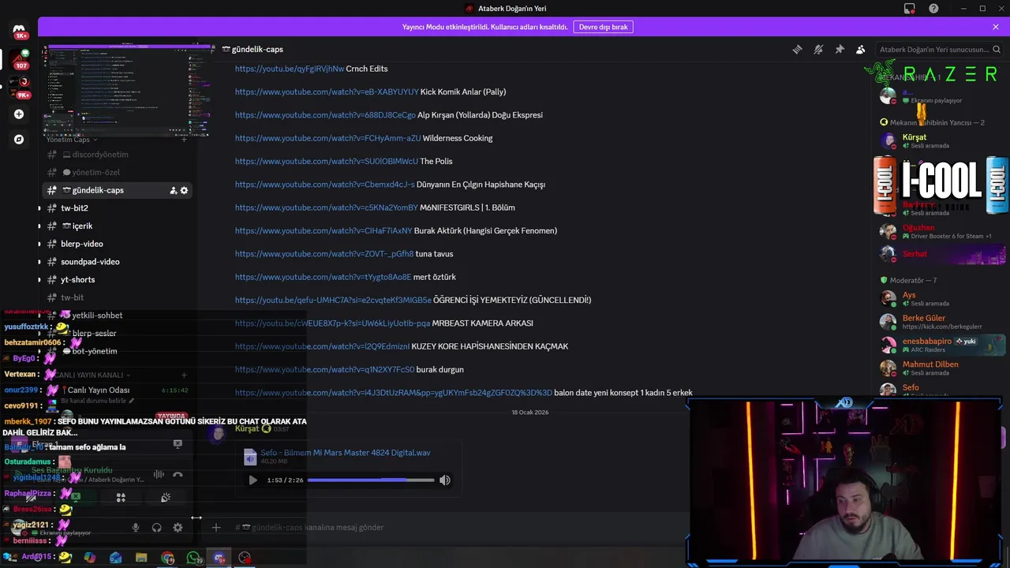Open the yetkili-sohbet channel
The width and height of the screenshot is (1010, 568).
[117, 316]
